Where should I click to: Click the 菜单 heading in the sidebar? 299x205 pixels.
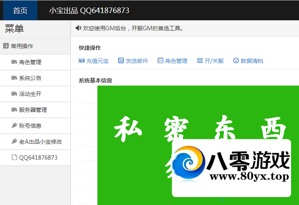tap(14, 29)
